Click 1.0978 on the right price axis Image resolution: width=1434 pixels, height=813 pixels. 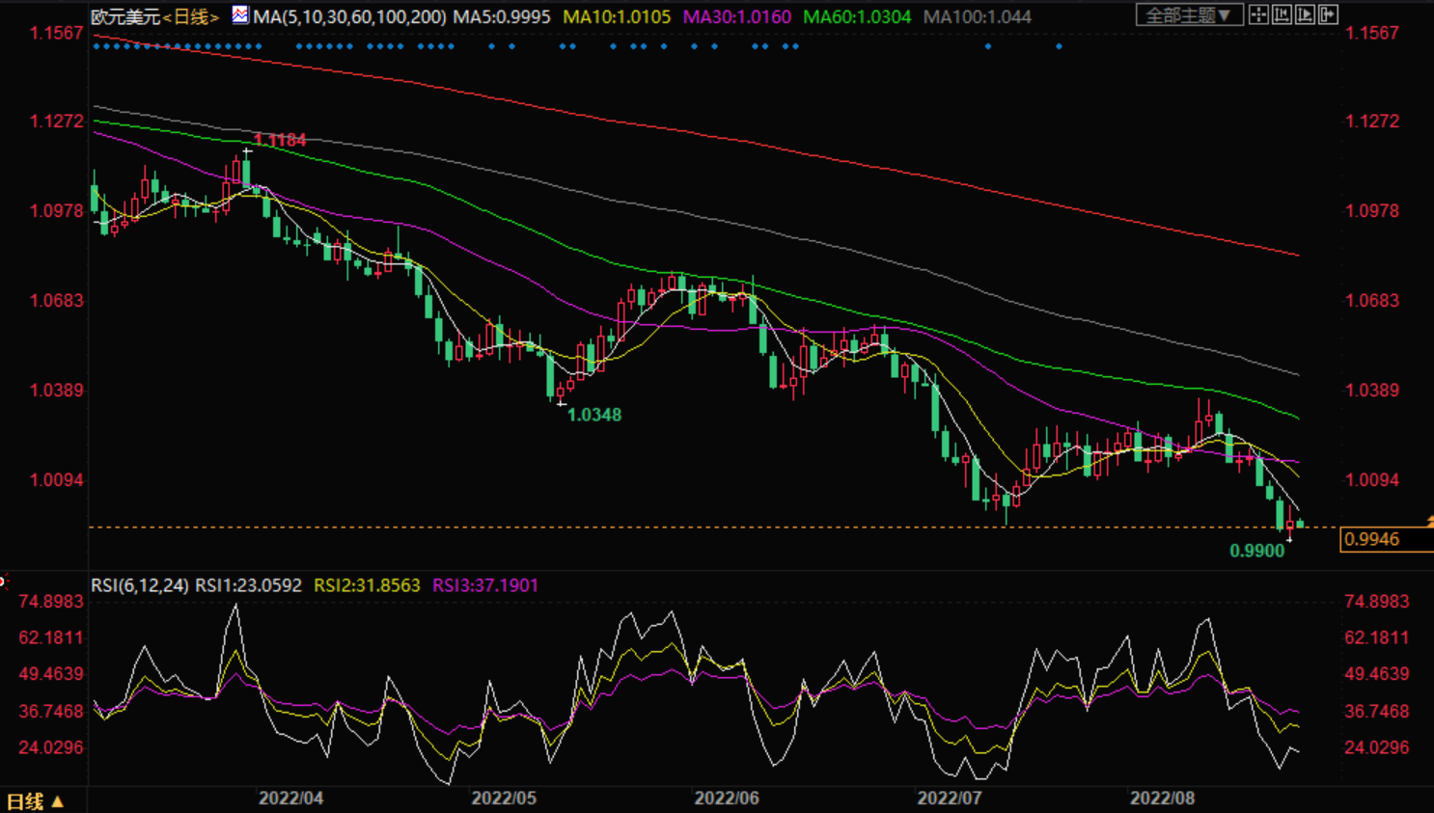tap(1372, 211)
